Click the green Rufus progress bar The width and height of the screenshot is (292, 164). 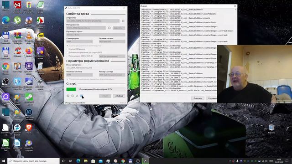pyautogui.click(x=96, y=89)
